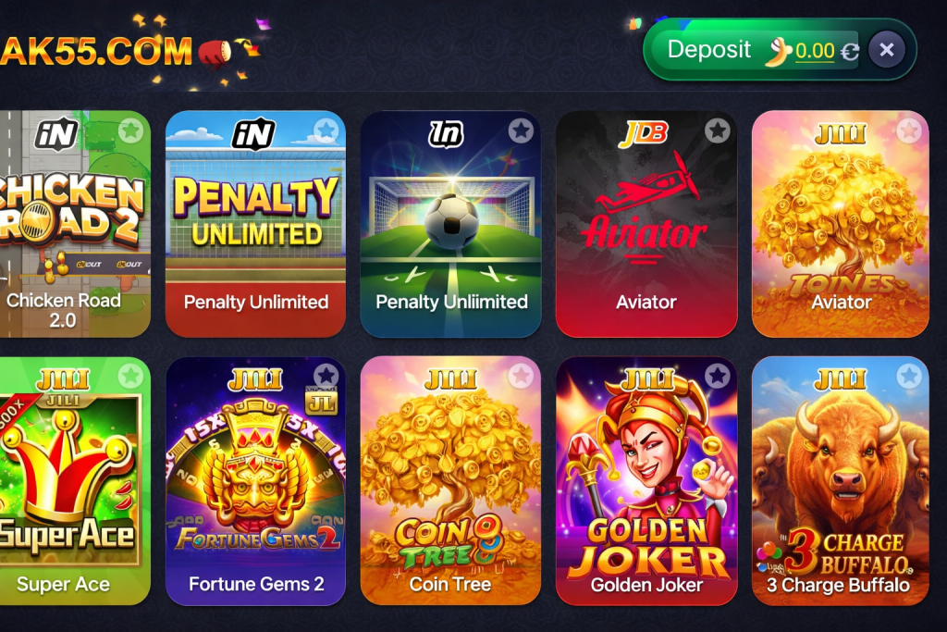
Task: Open Fortune Gems 2 game thumbnail
Action: coord(255,481)
